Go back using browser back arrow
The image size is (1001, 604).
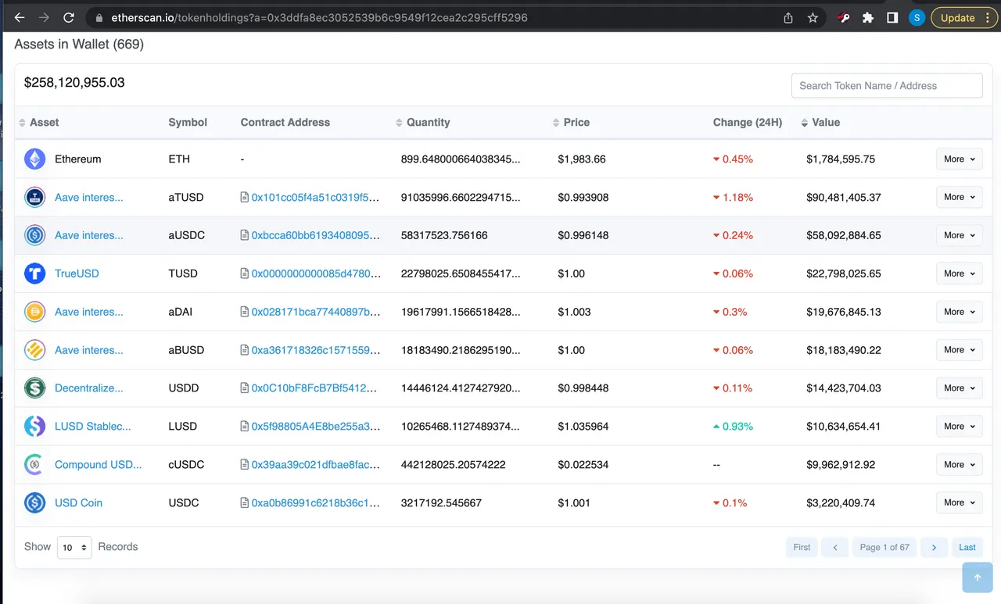20,17
